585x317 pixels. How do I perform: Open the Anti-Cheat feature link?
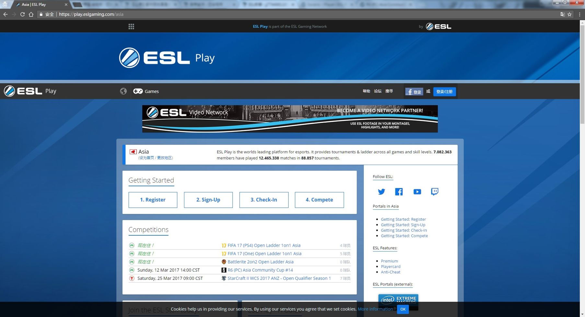pyautogui.click(x=391, y=272)
